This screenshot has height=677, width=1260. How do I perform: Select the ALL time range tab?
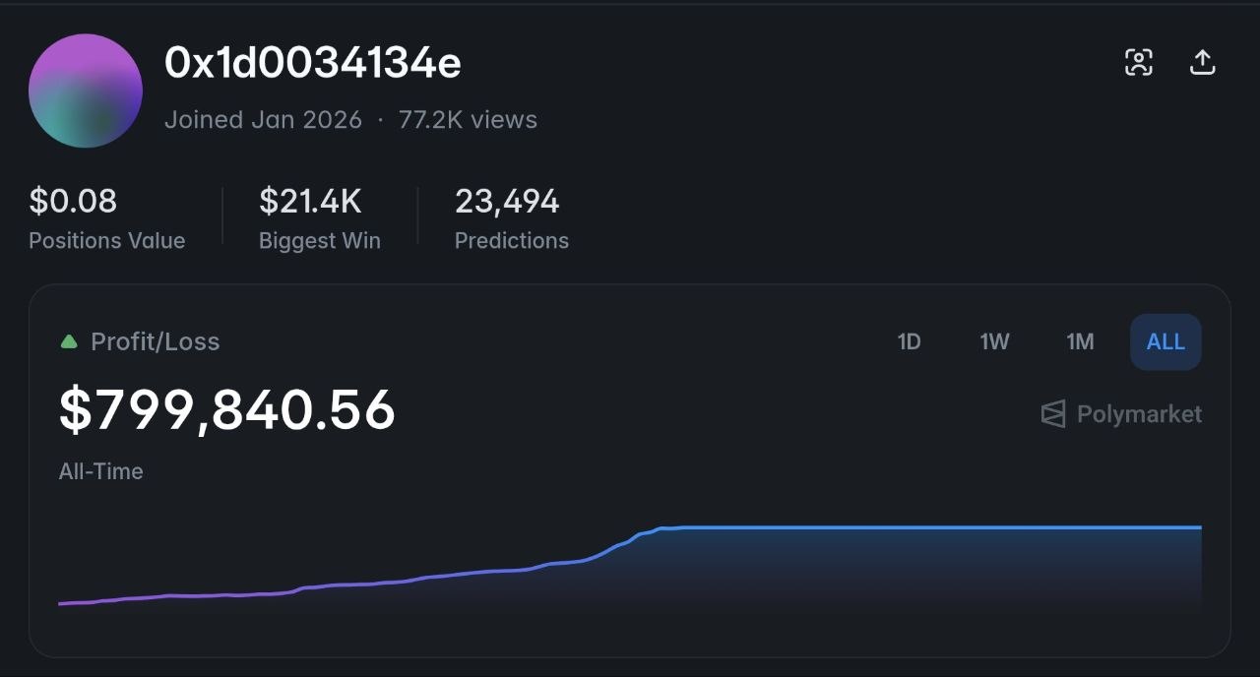coord(1165,341)
